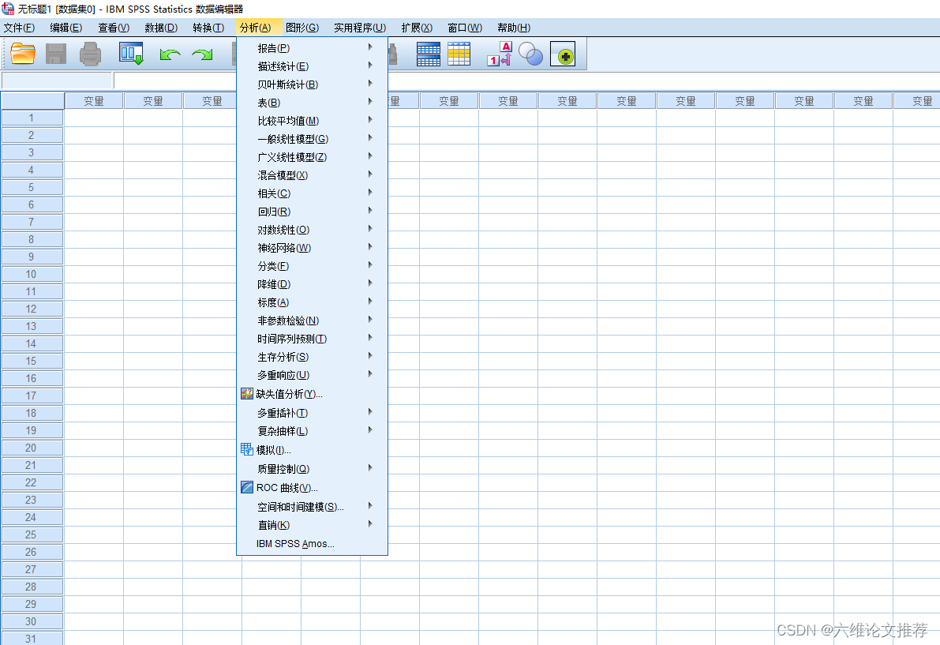Expand the 标度(A) submenu
Screen dimensions: 940x645
[313, 302]
